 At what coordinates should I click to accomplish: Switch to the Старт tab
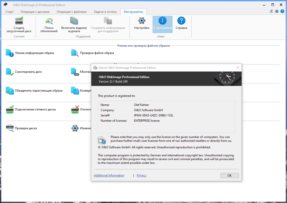pyautogui.click(x=10, y=12)
